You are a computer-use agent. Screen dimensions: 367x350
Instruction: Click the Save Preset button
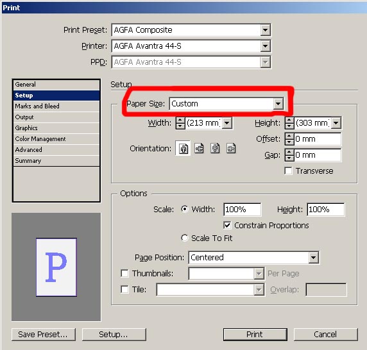point(44,335)
